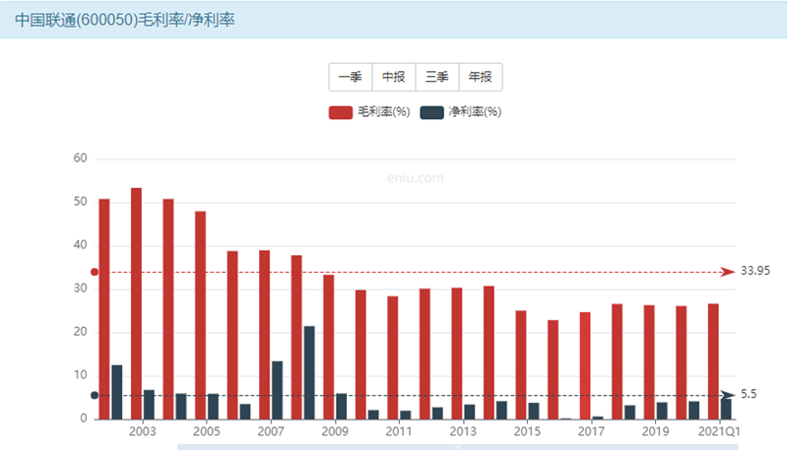This screenshot has width=787, height=450.
Task: Click the red gross-margin bar for 2015
Action: point(521,364)
